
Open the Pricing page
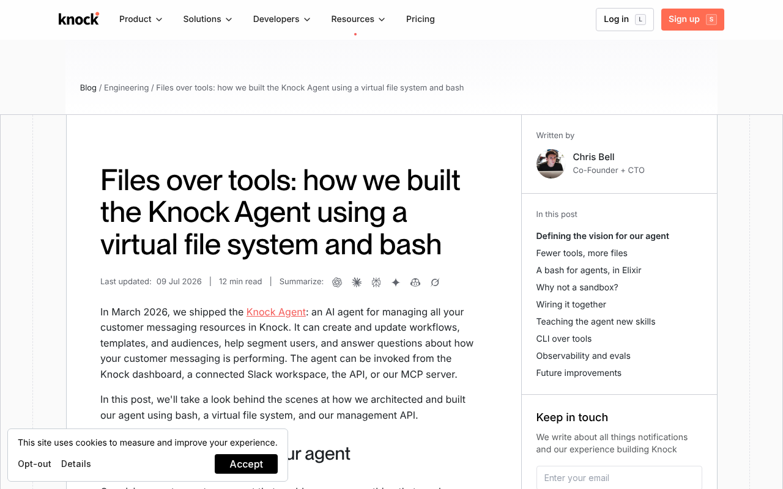pos(420,19)
